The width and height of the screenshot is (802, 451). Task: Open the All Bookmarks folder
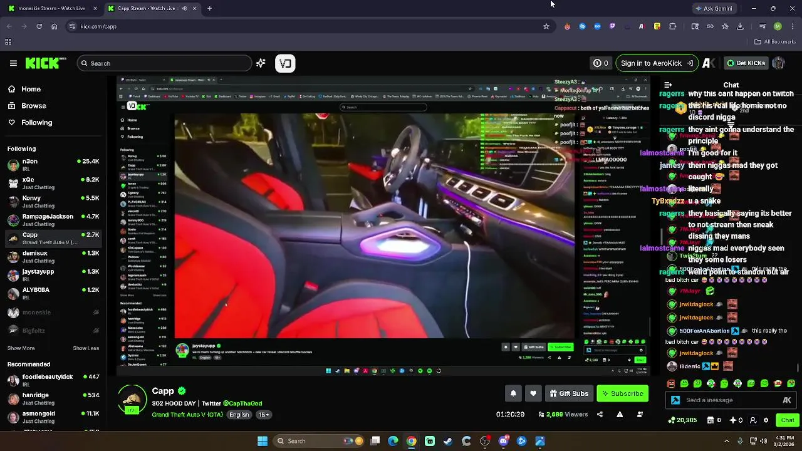point(775,42)
